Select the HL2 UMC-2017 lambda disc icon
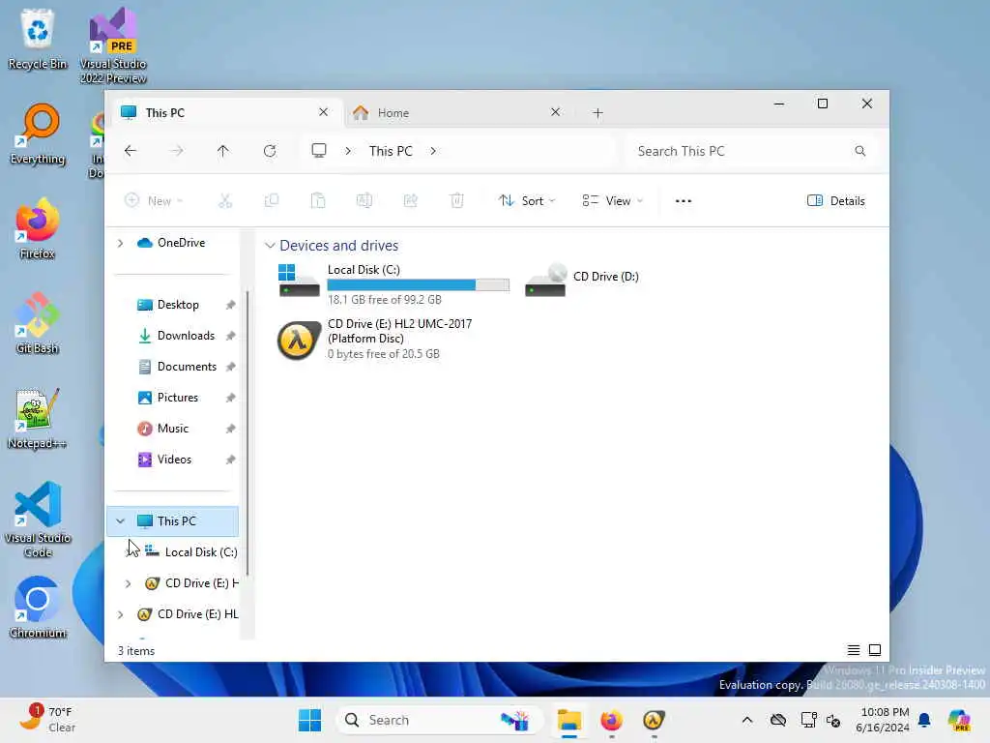Screen dimensions: 990x743 click(298, 340)
